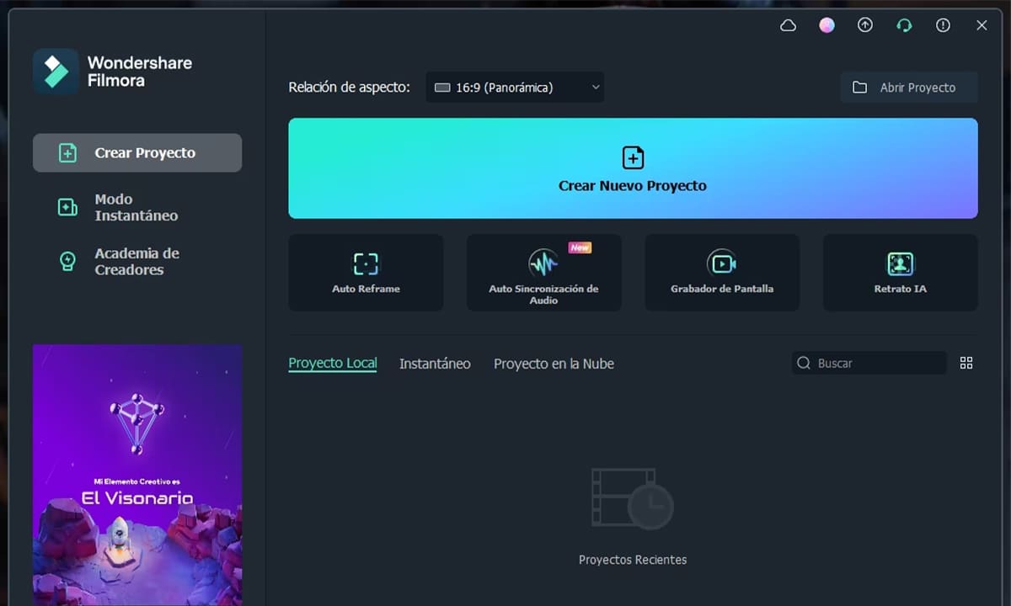Open the headset customer support icon
Image resolution: width=1011 pixels, height=606 pixels.
click(904, 25)
